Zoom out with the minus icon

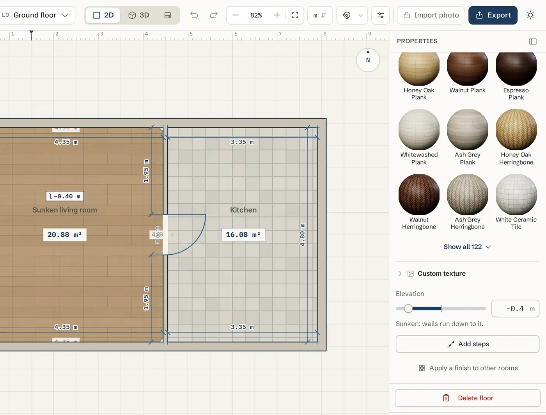[x=236, y=15]
